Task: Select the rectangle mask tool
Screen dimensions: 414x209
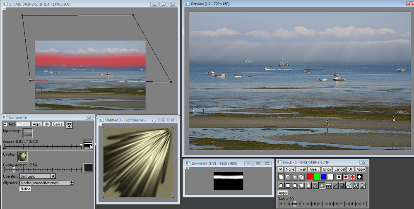Action: (x=288, y=185)
